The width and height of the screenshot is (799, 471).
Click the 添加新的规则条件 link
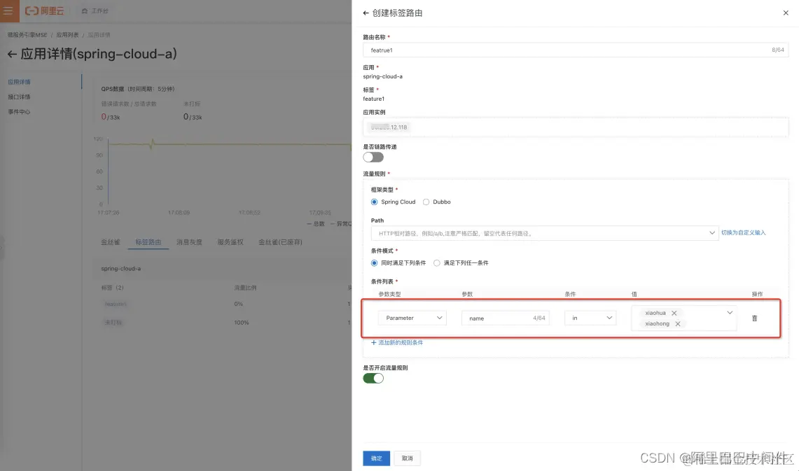(401, 343)
